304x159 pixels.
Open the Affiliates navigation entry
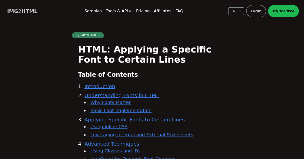162,11
